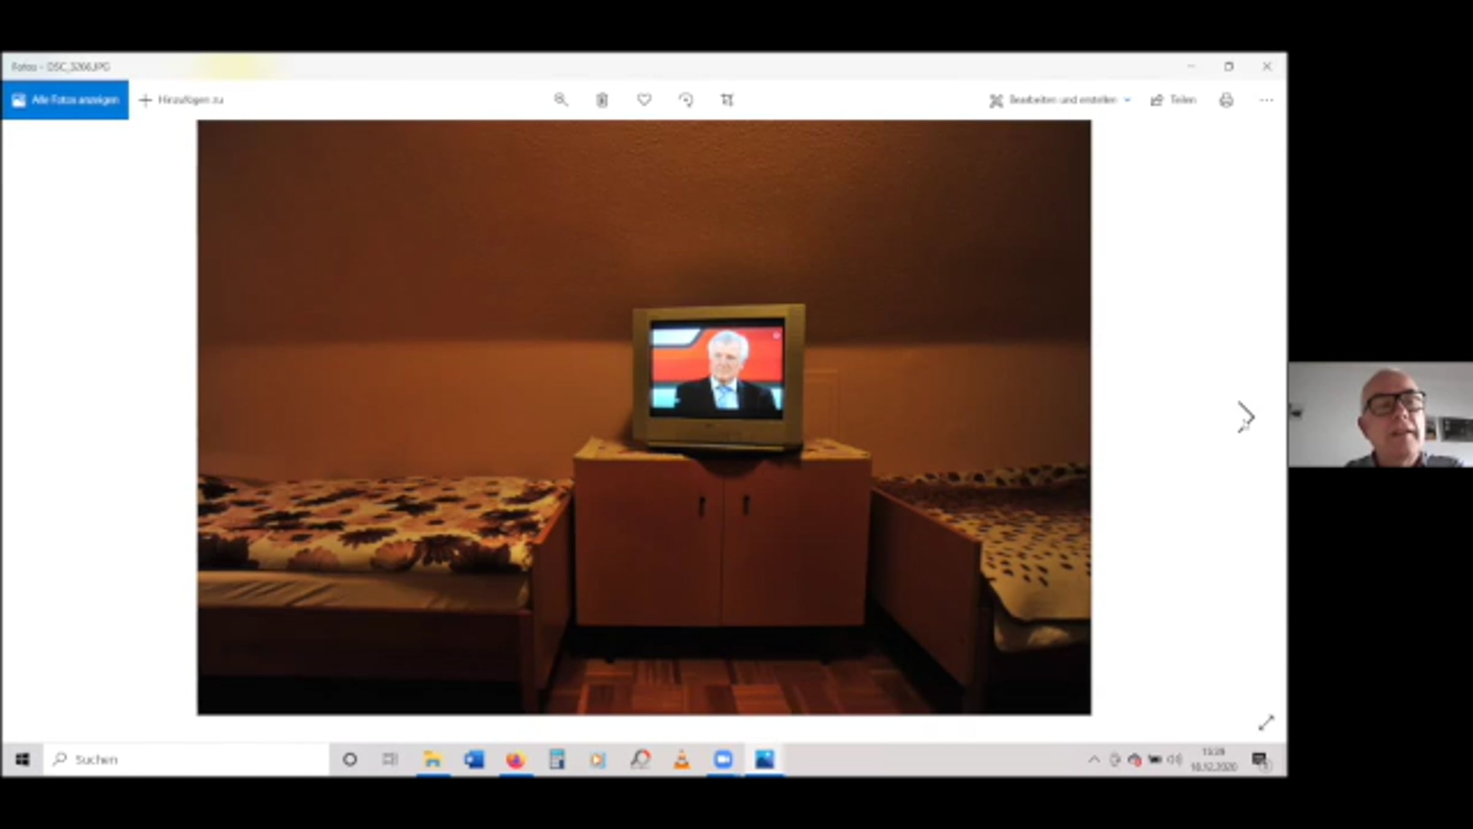
Task: Toggle the heart favorite icon
Action: coord(644,99)
